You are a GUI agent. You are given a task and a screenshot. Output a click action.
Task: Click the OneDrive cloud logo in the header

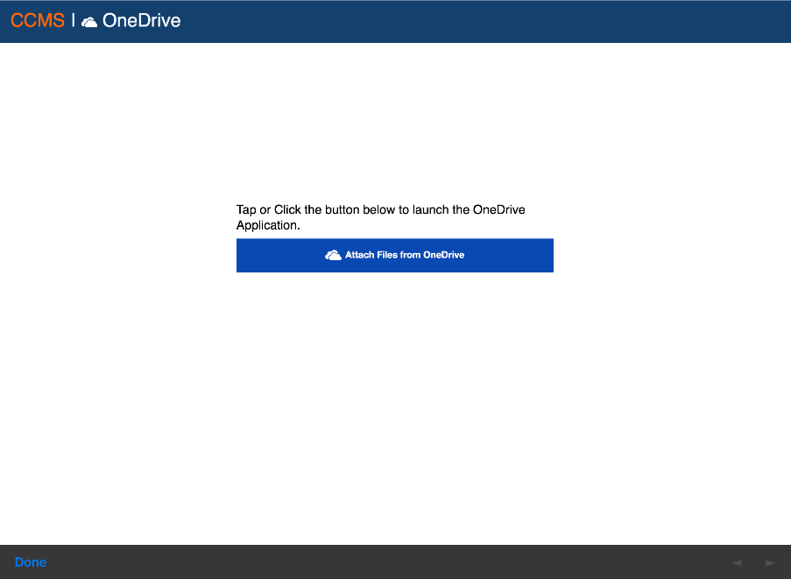89,22
